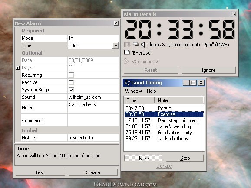
Task: Follow the Donate link
Action: 164,166
